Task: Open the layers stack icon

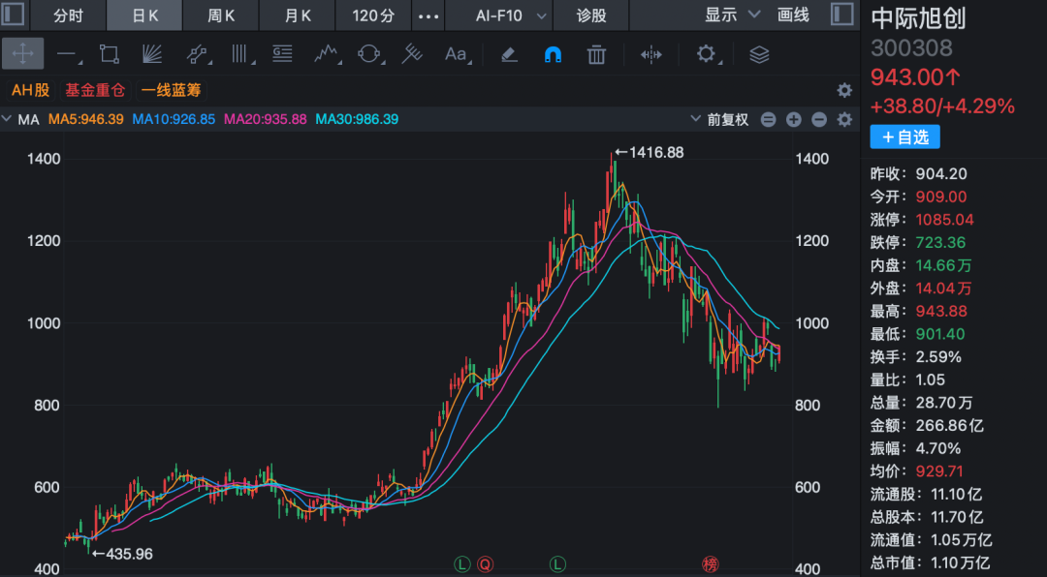Action: [759, 54]
